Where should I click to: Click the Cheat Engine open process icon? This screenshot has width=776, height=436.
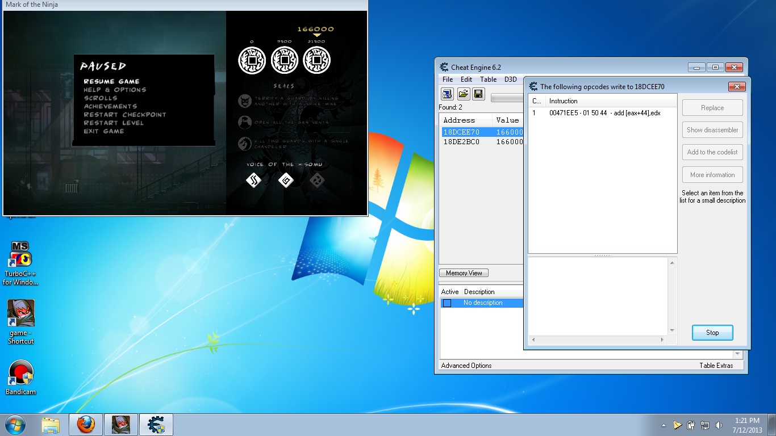click(447, 94)
